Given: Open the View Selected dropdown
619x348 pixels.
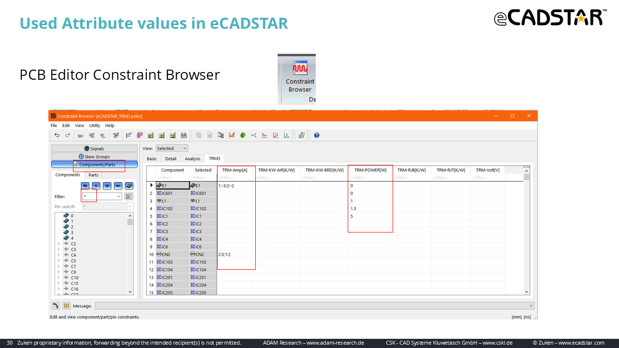Looking at the screenshot, I should [x=172, y=148].
